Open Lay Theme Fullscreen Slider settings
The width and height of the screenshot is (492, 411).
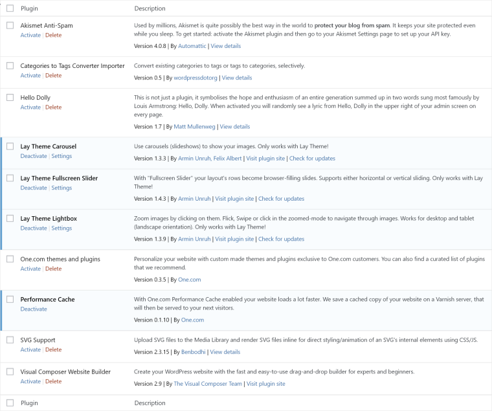pos(61,188)
